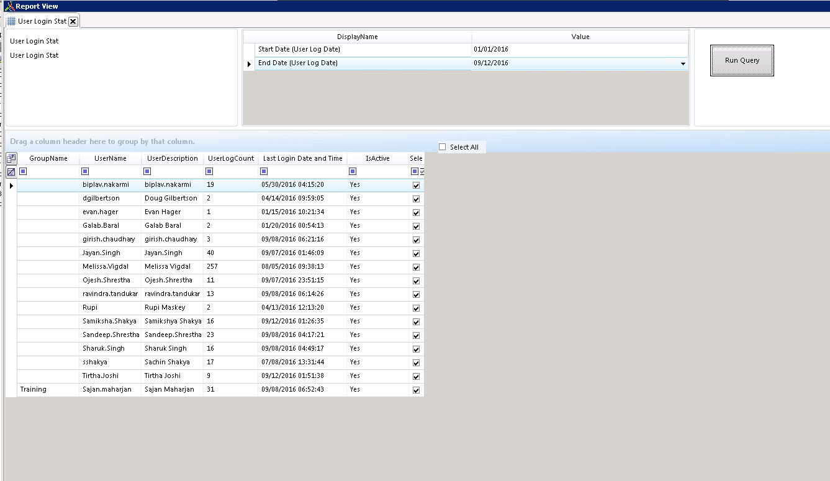Close the User Login Stat tab
830x481 pixels.
(x=73, y=21)
